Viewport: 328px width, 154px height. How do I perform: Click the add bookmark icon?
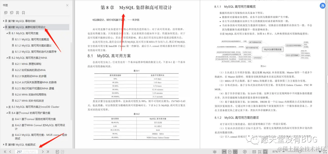coord(17,12)
